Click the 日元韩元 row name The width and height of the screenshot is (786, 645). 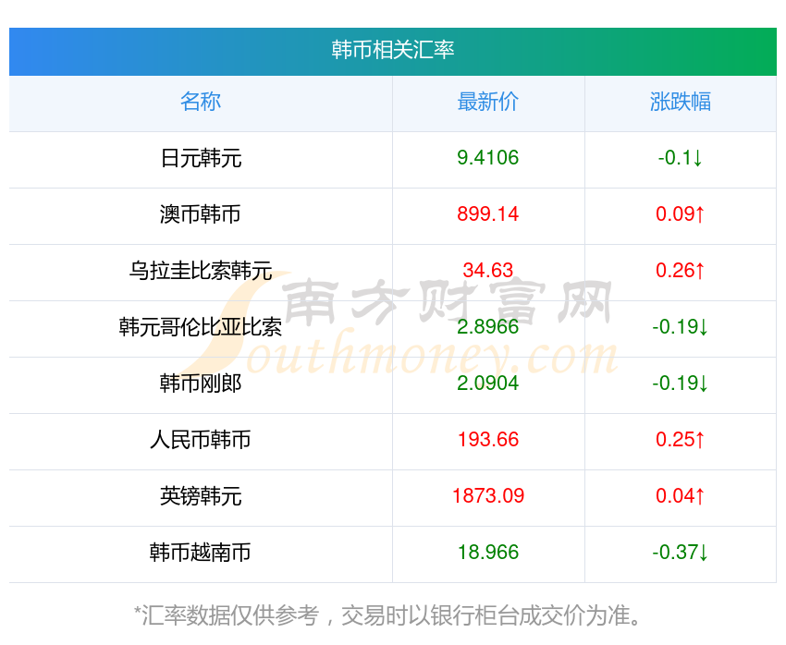tap(201, 158)
